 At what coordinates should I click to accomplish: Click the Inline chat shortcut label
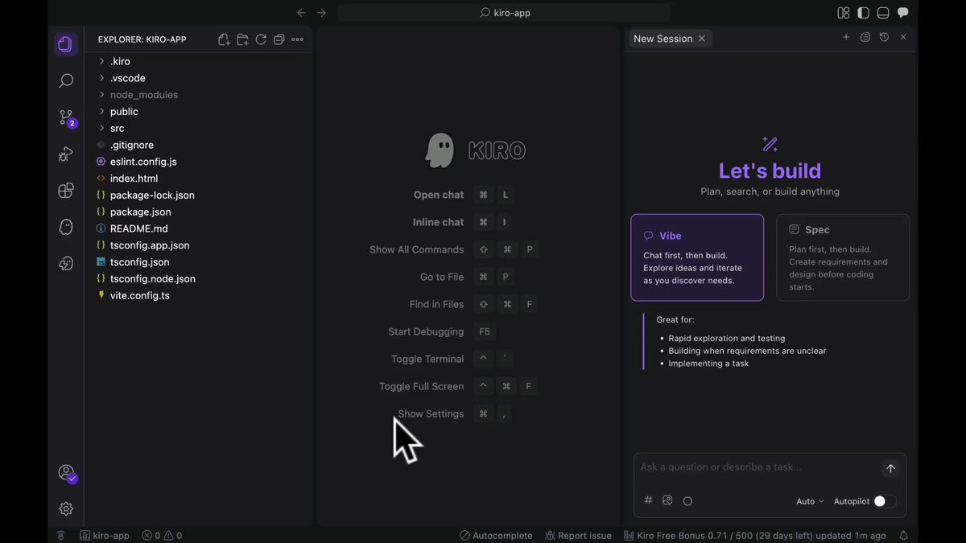(438, 222)
